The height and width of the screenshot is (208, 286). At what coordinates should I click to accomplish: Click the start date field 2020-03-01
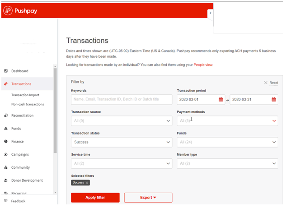pyautogui.click(x=201, y=99)
